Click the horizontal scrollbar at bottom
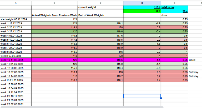The width and height of the screenshot is (202, 108). (82, 107)
